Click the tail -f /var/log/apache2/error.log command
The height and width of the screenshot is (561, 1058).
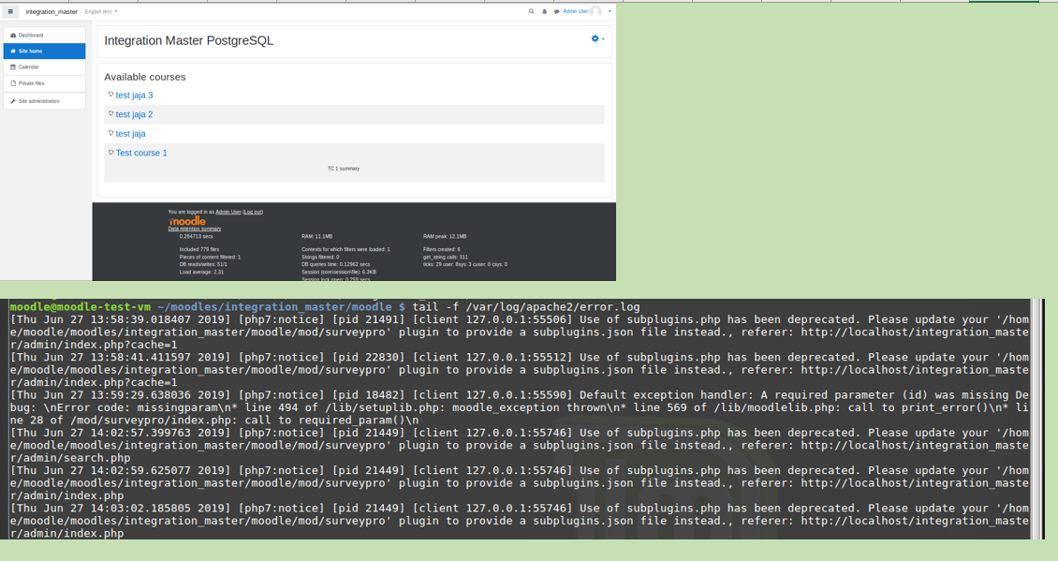pos(525,306)
